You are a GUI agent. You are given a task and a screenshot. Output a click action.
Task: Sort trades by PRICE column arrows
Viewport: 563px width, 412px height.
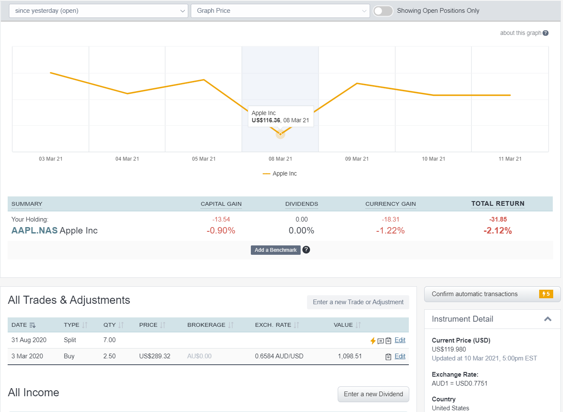pos(163,325)
